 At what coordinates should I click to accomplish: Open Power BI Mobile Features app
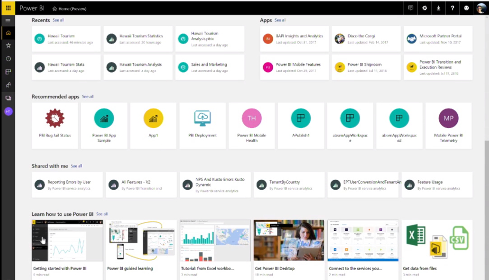tap(294, 67)
